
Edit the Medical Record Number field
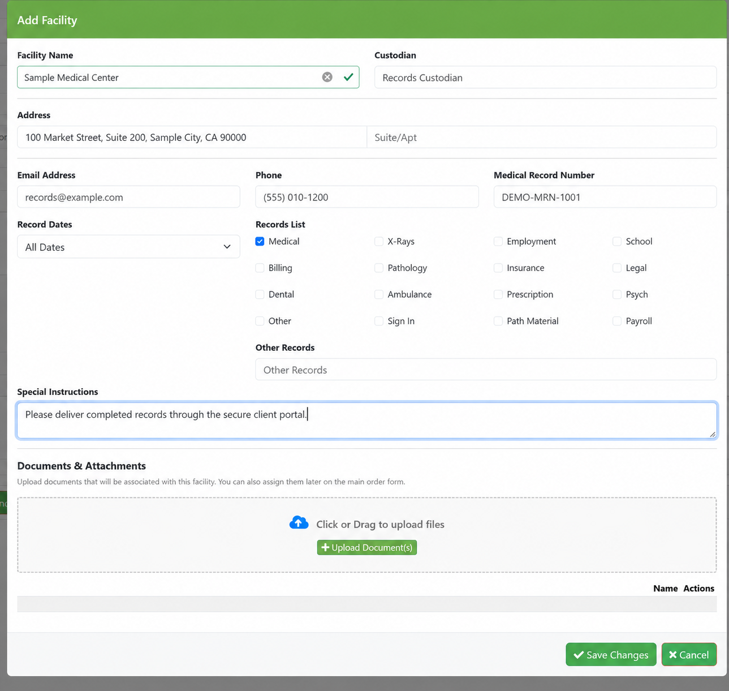pos(605,197)
